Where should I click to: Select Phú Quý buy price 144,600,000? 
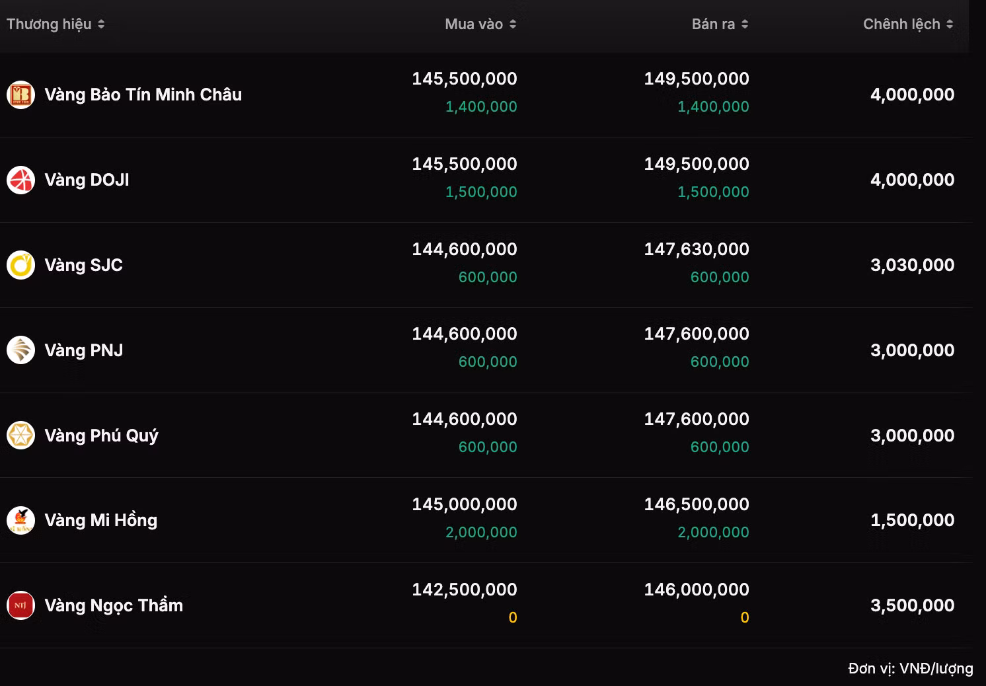coord(465,419)
